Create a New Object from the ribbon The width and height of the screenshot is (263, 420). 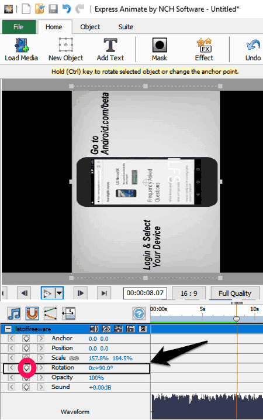(65, 50)
